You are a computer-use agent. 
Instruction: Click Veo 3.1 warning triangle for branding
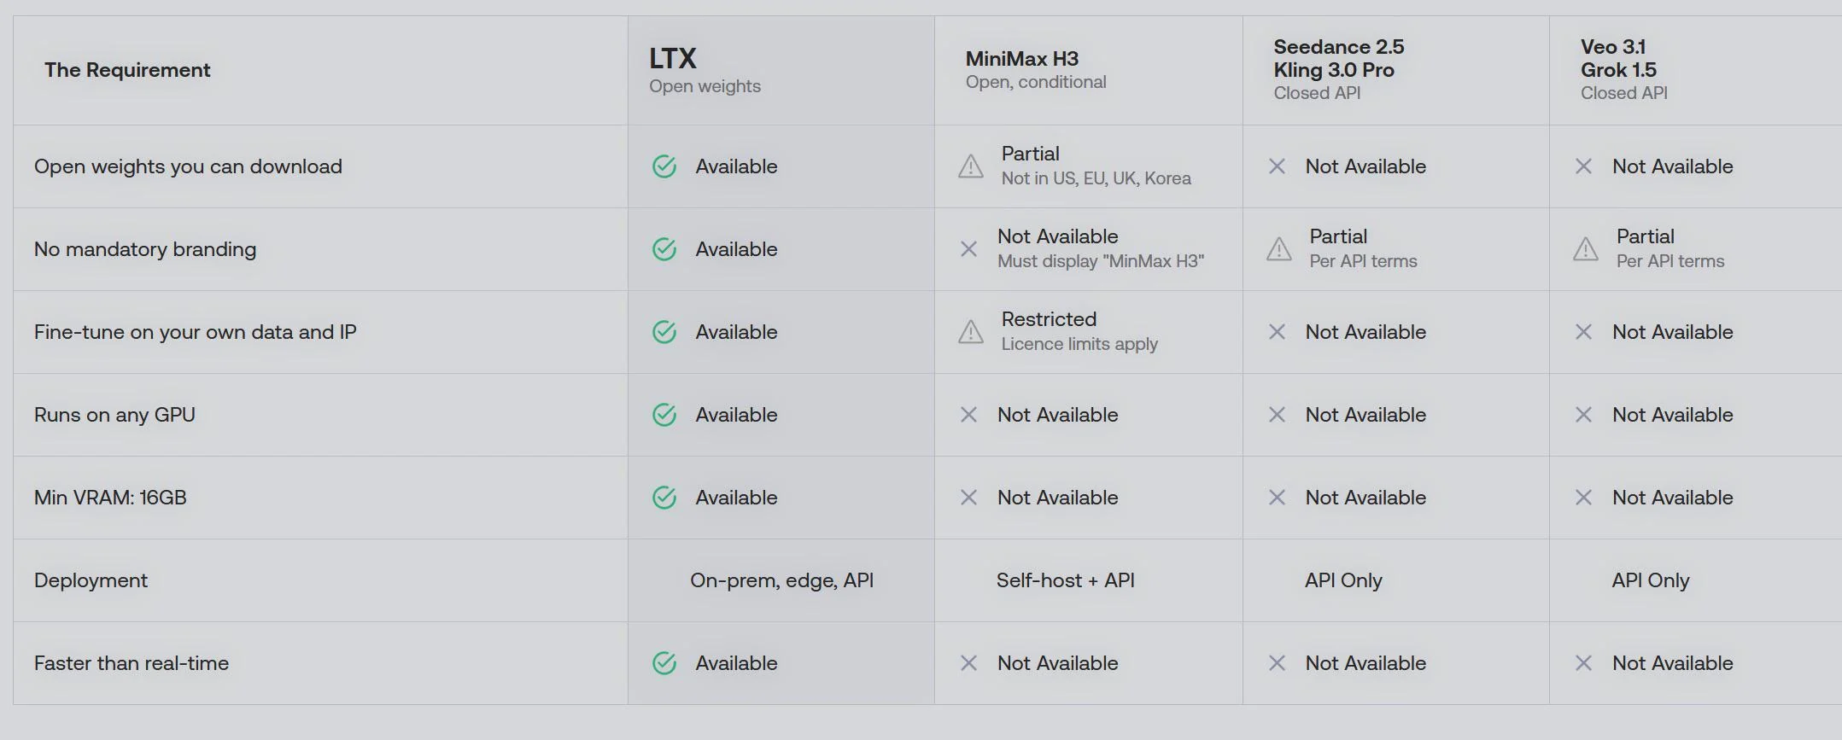coord(1586,249)
